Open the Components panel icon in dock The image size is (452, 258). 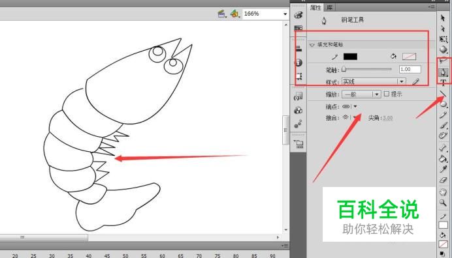tap(299, 110)
